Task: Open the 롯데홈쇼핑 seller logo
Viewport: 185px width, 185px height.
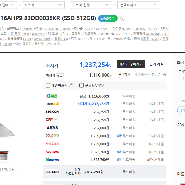Action: [53, 144]
